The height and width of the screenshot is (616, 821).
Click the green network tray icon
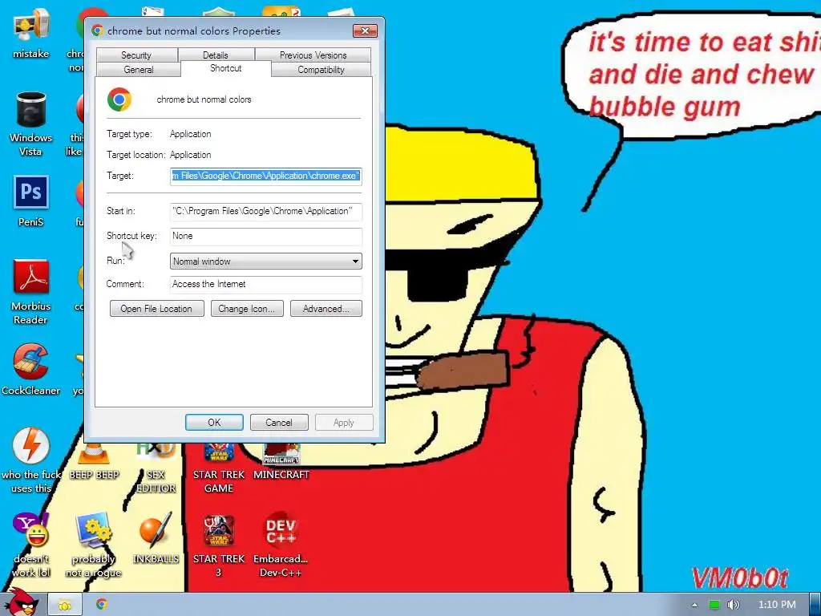click(714, 605)
